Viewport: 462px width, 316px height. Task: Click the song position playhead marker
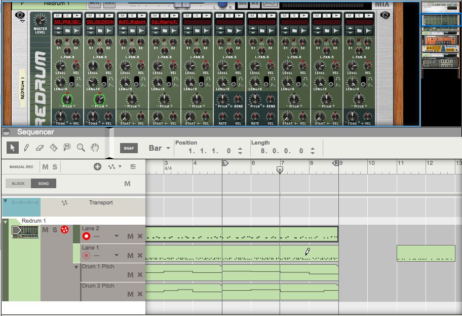280,169
